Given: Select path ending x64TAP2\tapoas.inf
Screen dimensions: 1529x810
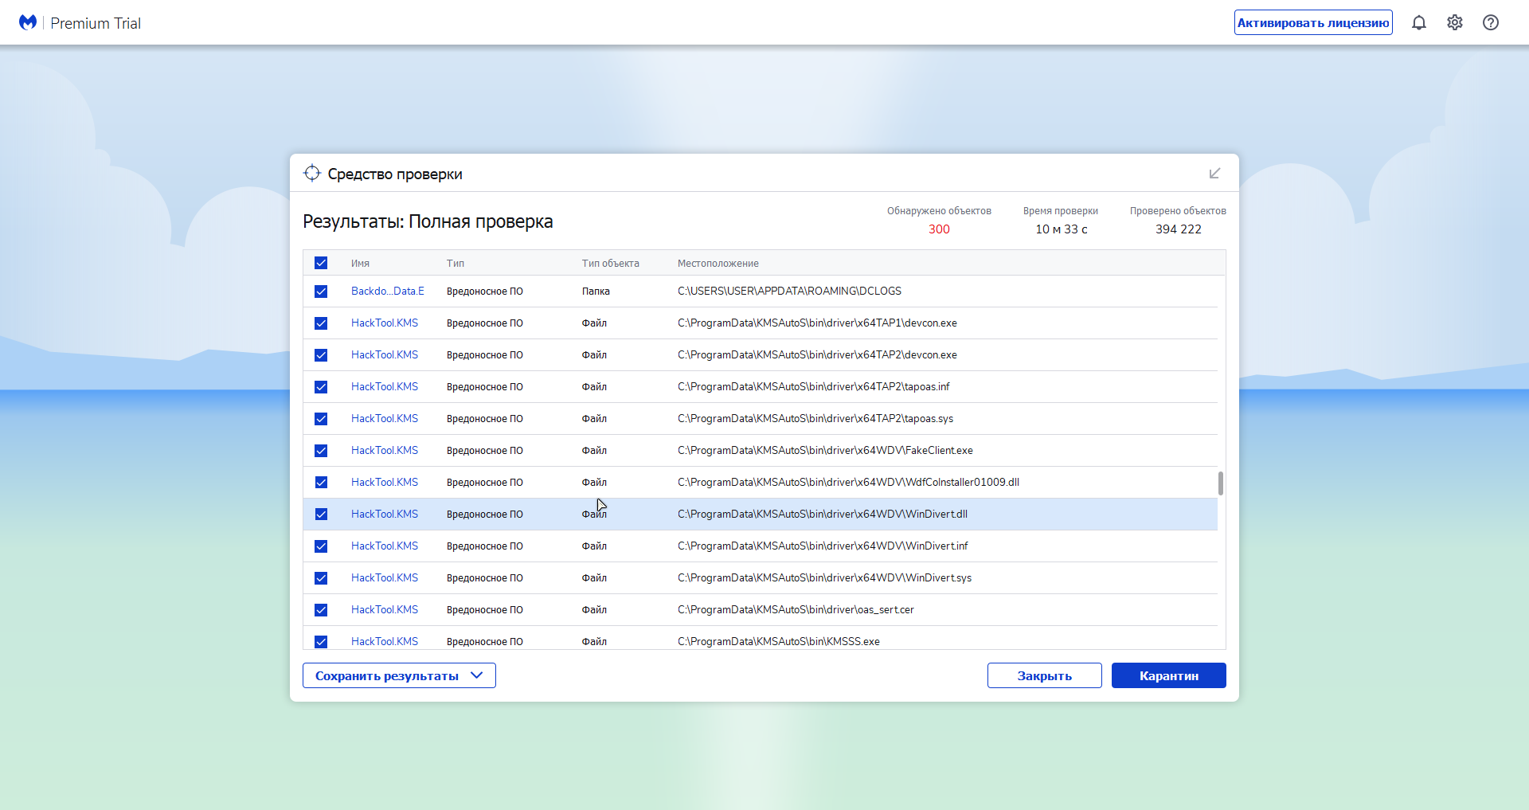Looking at the screenshot, I should [x=814, y=386].
